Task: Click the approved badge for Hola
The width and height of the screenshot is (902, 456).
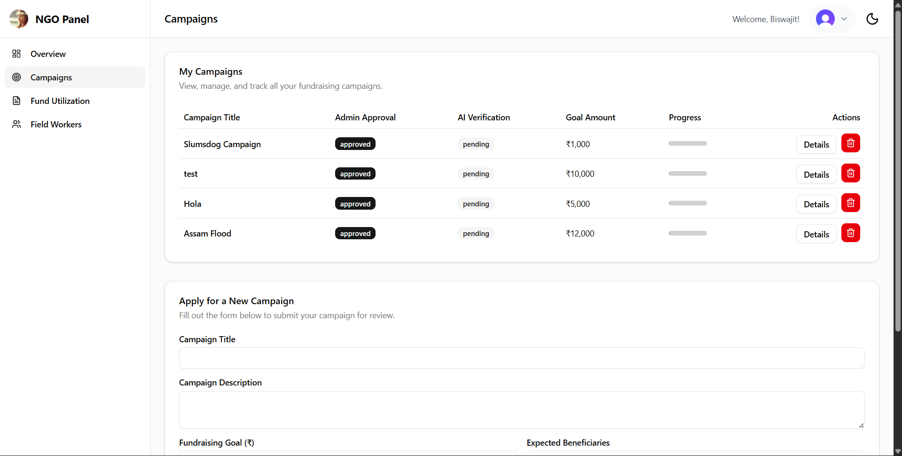Action: (355, 204)
